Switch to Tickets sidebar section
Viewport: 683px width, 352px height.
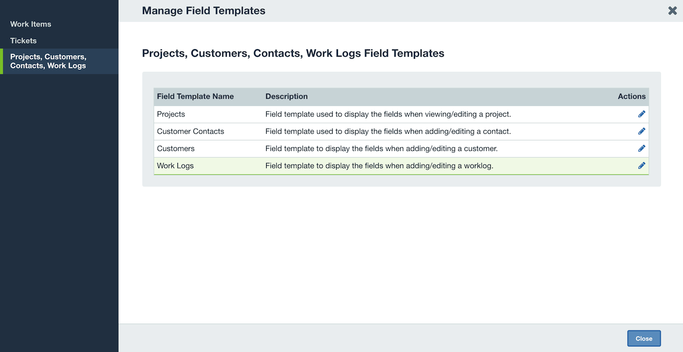[23, 40]
